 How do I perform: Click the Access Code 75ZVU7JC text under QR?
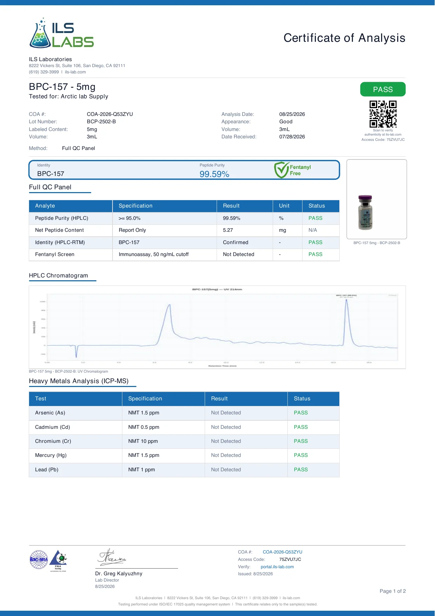pyautogui.click(x=383, y=139)
